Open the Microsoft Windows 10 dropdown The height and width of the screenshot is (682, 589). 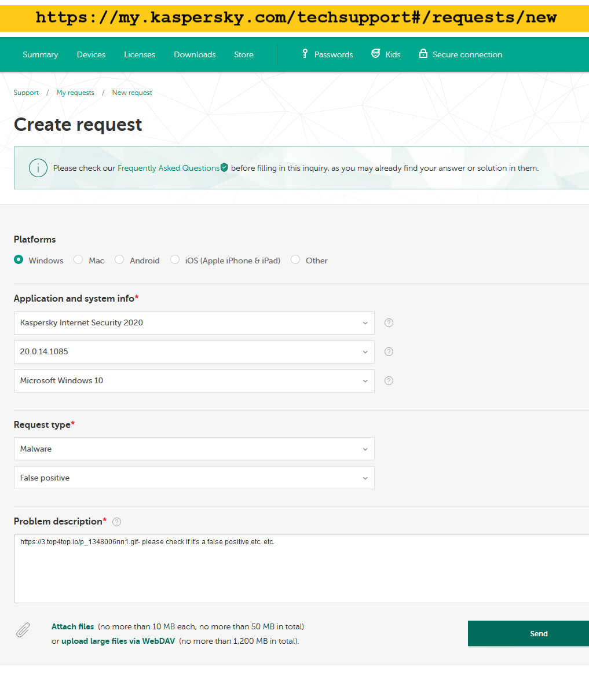click(x=194, y=380)
